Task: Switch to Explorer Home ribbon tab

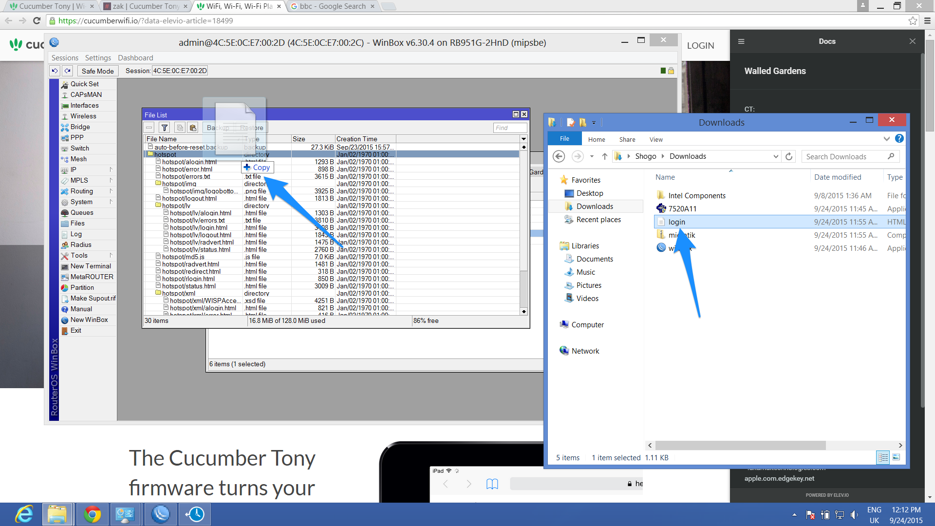Action: (x=596, y=139)
